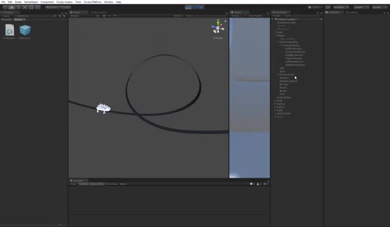Toggle Collapse in the Console panel
Image resolution: width=390 pixels, height=227 pixels.
click(83, 184)
